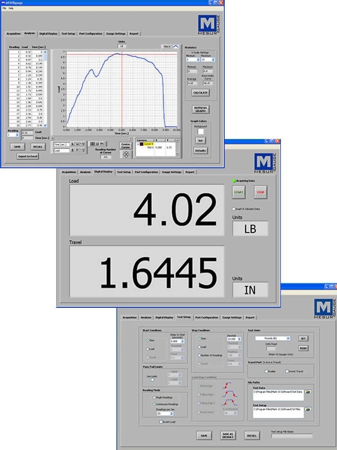This screenshot has height=450, width=337.
Task: Toggle the Invert Load checkbox
Action: click(161, 422)
